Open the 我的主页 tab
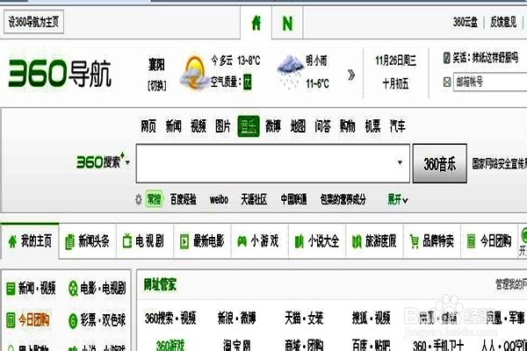Screen dimensions: 527x351 click(x=30, y=241)
